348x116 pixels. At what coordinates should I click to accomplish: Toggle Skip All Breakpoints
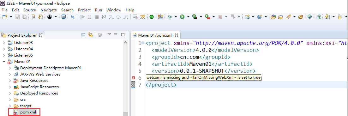pos(72,17)
